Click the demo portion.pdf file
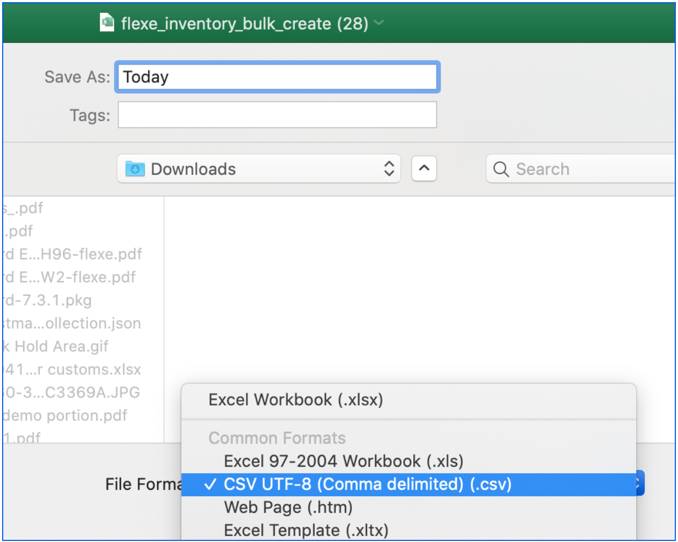This screenshot has width=678, height=542. [x=65, y=416]
